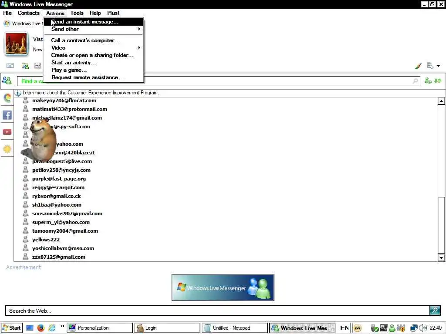446x334 pixels.
Task: Click the web search magnifier button
Action: point(435,311)
